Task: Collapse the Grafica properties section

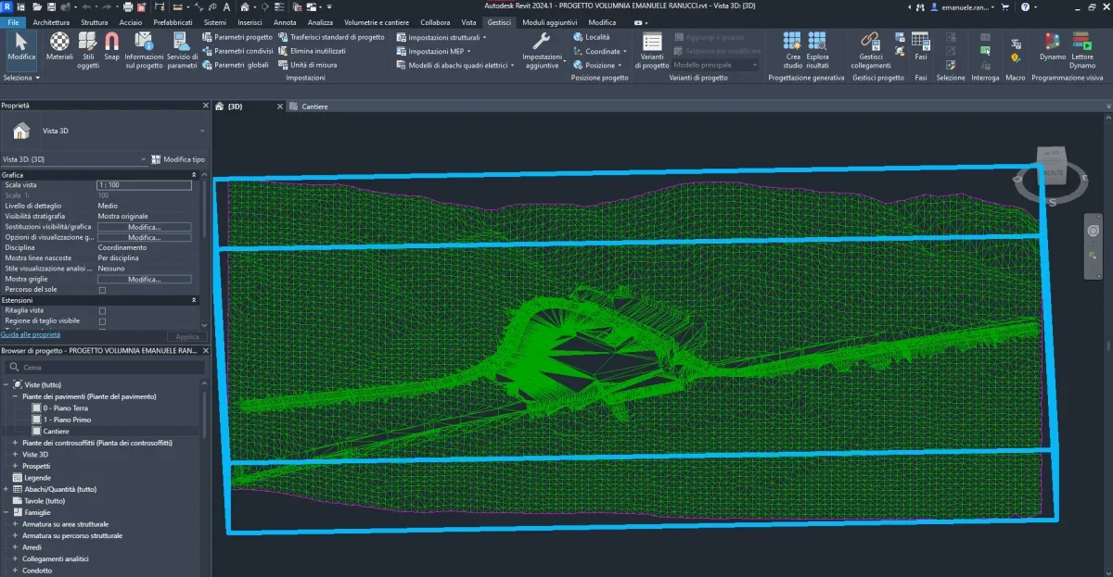Action: point(194,174)
